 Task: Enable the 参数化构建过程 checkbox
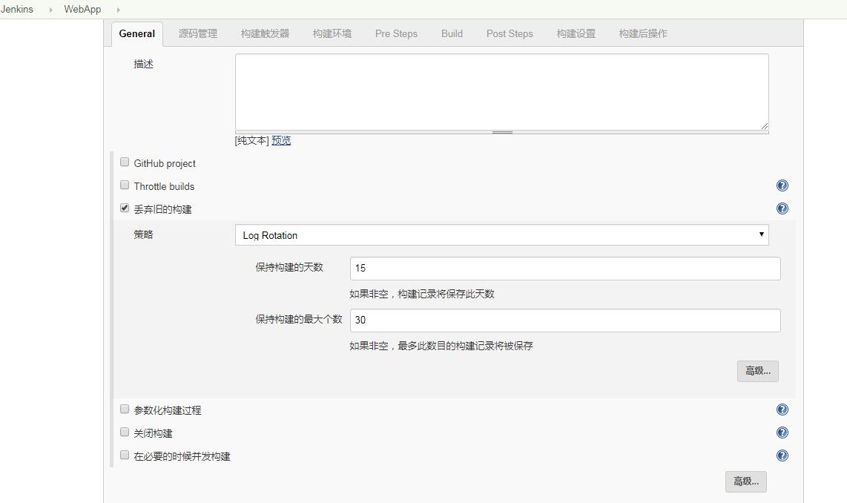[x=125, y=410]
